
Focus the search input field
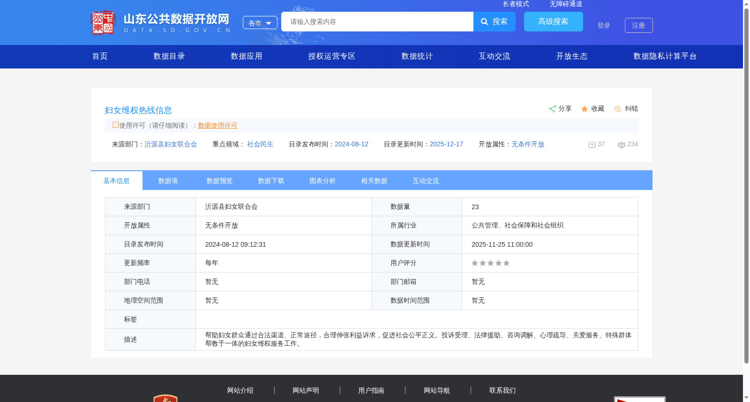click(x=377, y=22)
